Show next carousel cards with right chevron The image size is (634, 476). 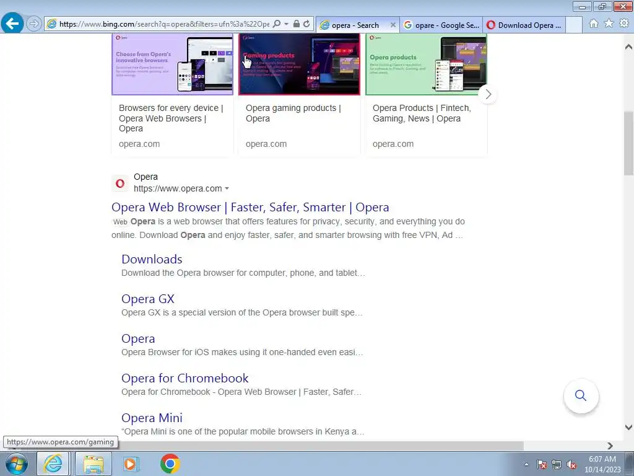point(488,94)
